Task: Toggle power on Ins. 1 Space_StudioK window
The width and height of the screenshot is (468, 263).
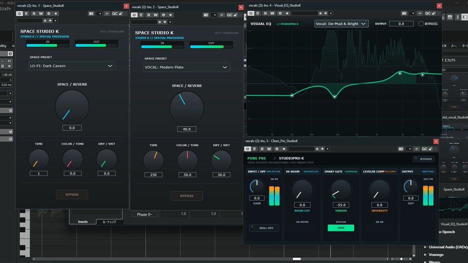Action: coord(19,14)
